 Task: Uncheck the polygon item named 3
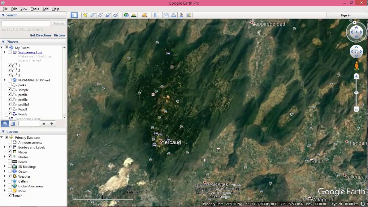click(10, 75)
